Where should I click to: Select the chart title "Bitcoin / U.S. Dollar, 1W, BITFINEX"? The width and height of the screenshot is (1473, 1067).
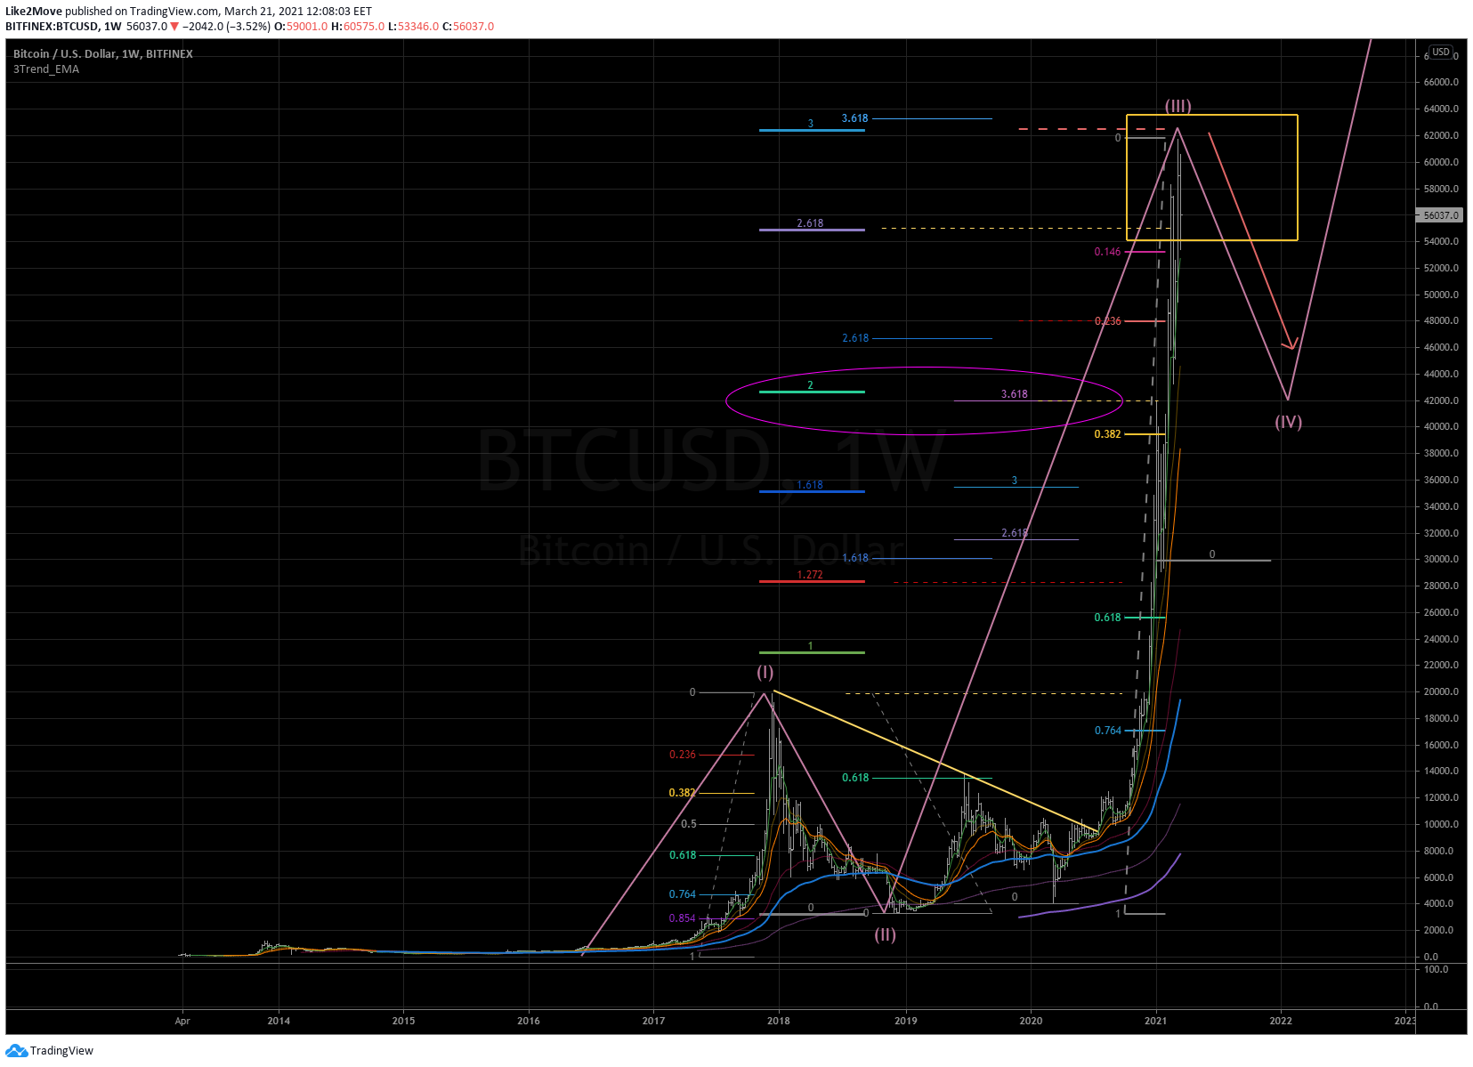(103, 54)
